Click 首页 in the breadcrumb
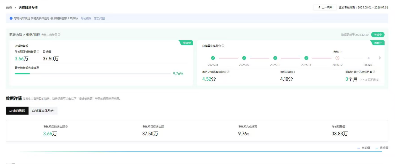 coord(9,7)
